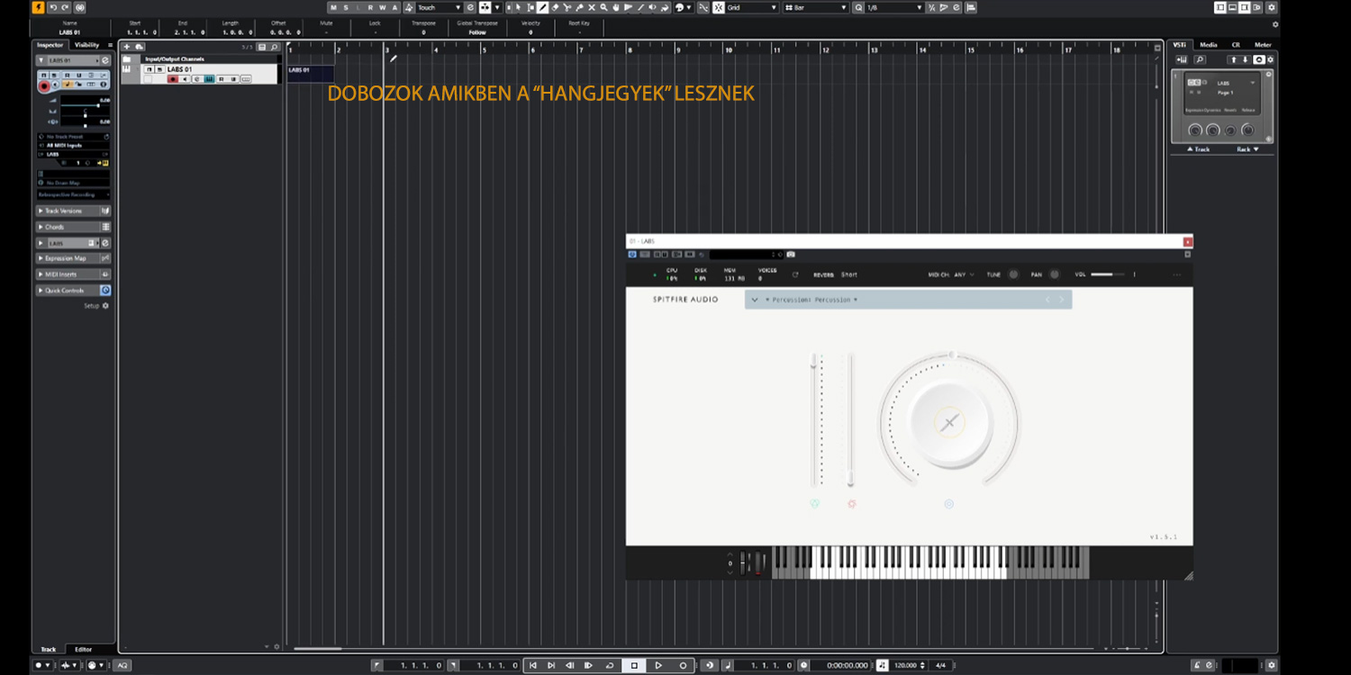Click the Undo arrow in top toolbar
Screen dimensions: 1351x675
tap(53, 7)
